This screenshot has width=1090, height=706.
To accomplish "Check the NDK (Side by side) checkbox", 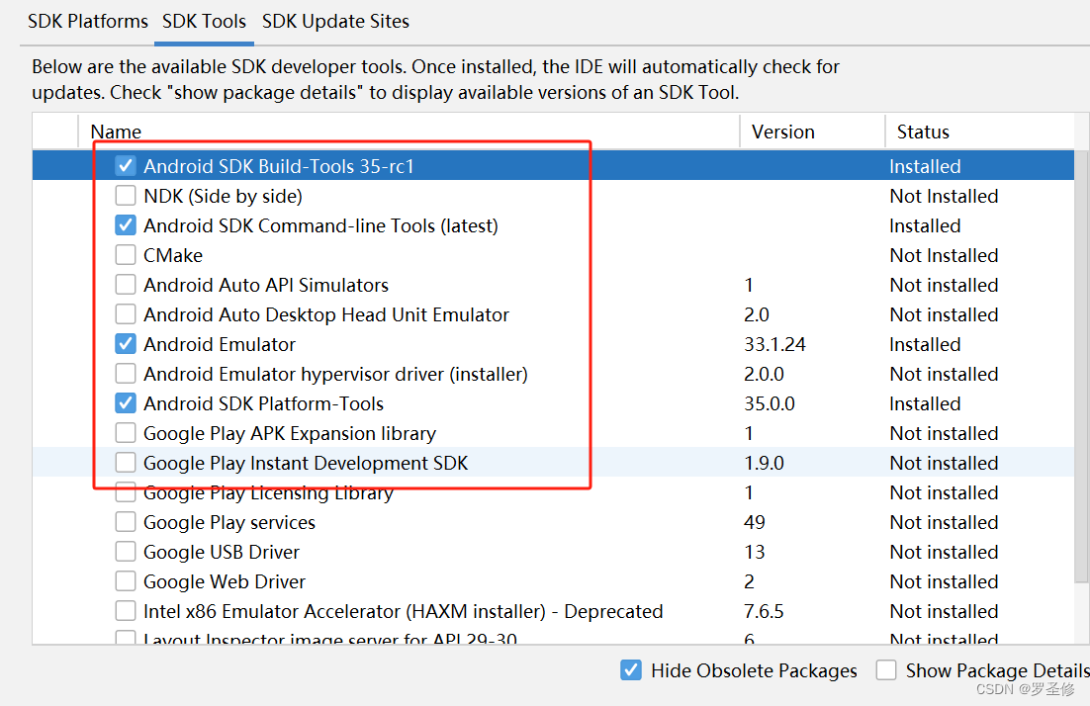I will (x=126, y=196).
